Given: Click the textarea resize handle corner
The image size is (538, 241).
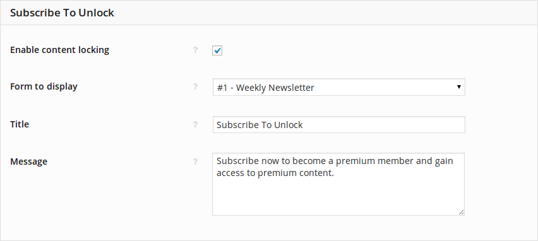Looking at the screenshot, I should tap(461, 212).
